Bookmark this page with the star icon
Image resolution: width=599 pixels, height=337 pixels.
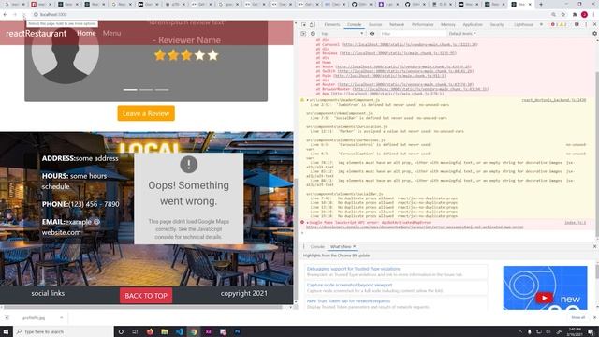pos(563,15)
